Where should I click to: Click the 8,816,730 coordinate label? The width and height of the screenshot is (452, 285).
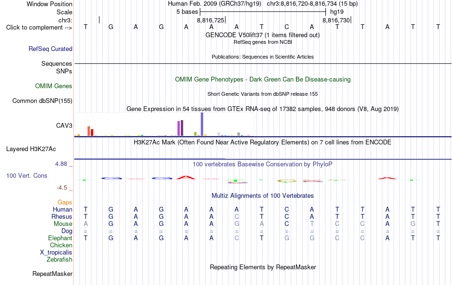point(336,20)
